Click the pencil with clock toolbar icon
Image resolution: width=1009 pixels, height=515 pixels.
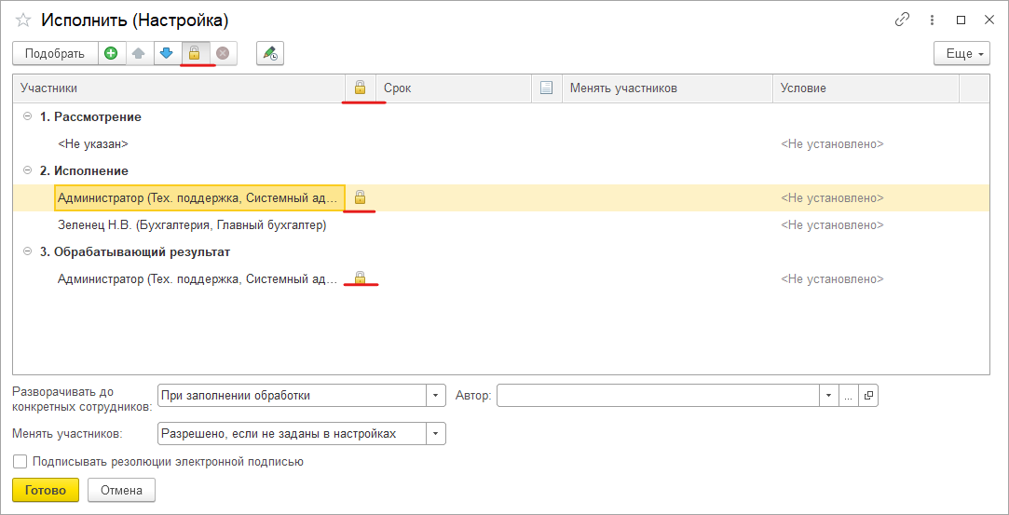click(x=270, y=54)
